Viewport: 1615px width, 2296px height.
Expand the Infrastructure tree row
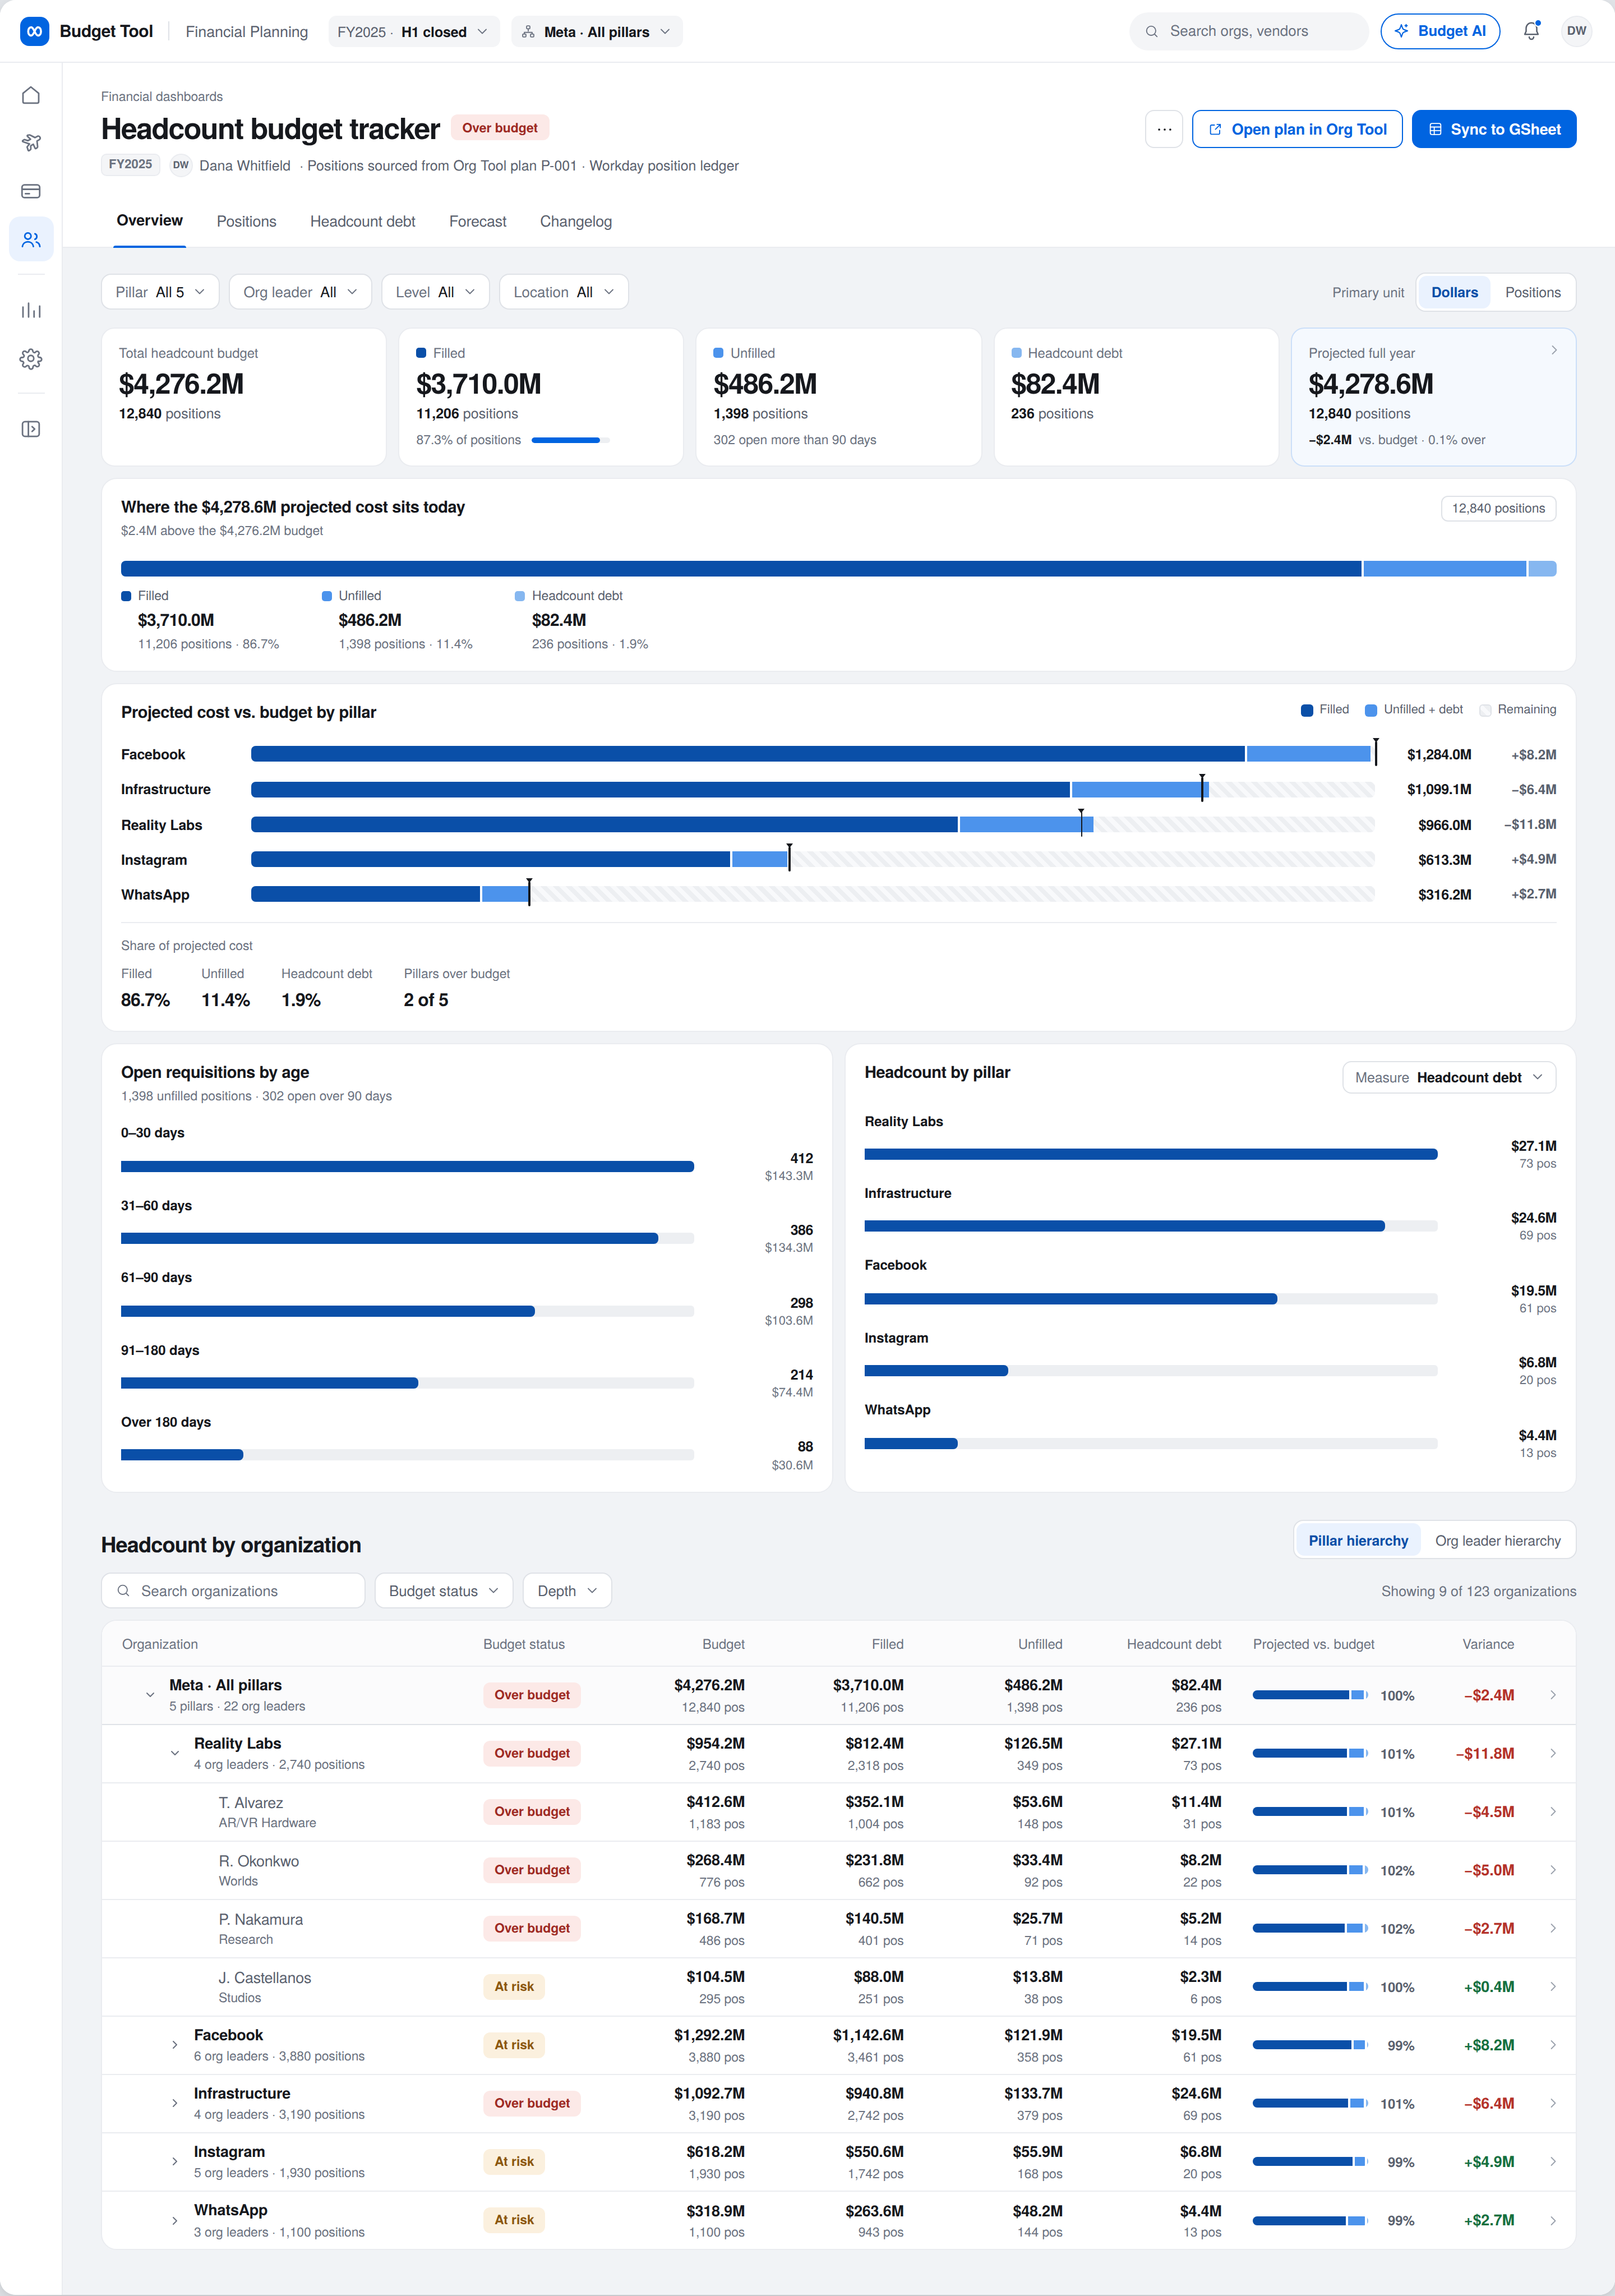(175, 2103)
